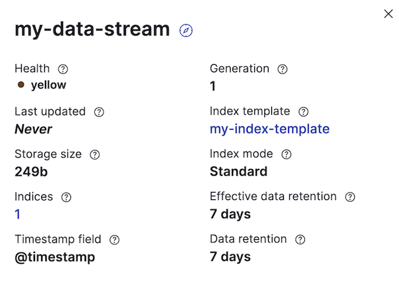
Task: Click the my-data-stream title heading
Action: (x=92, y=29)
